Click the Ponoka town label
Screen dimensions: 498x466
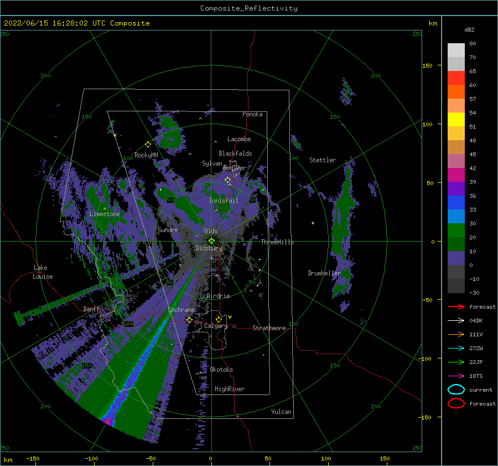(252, 114)
